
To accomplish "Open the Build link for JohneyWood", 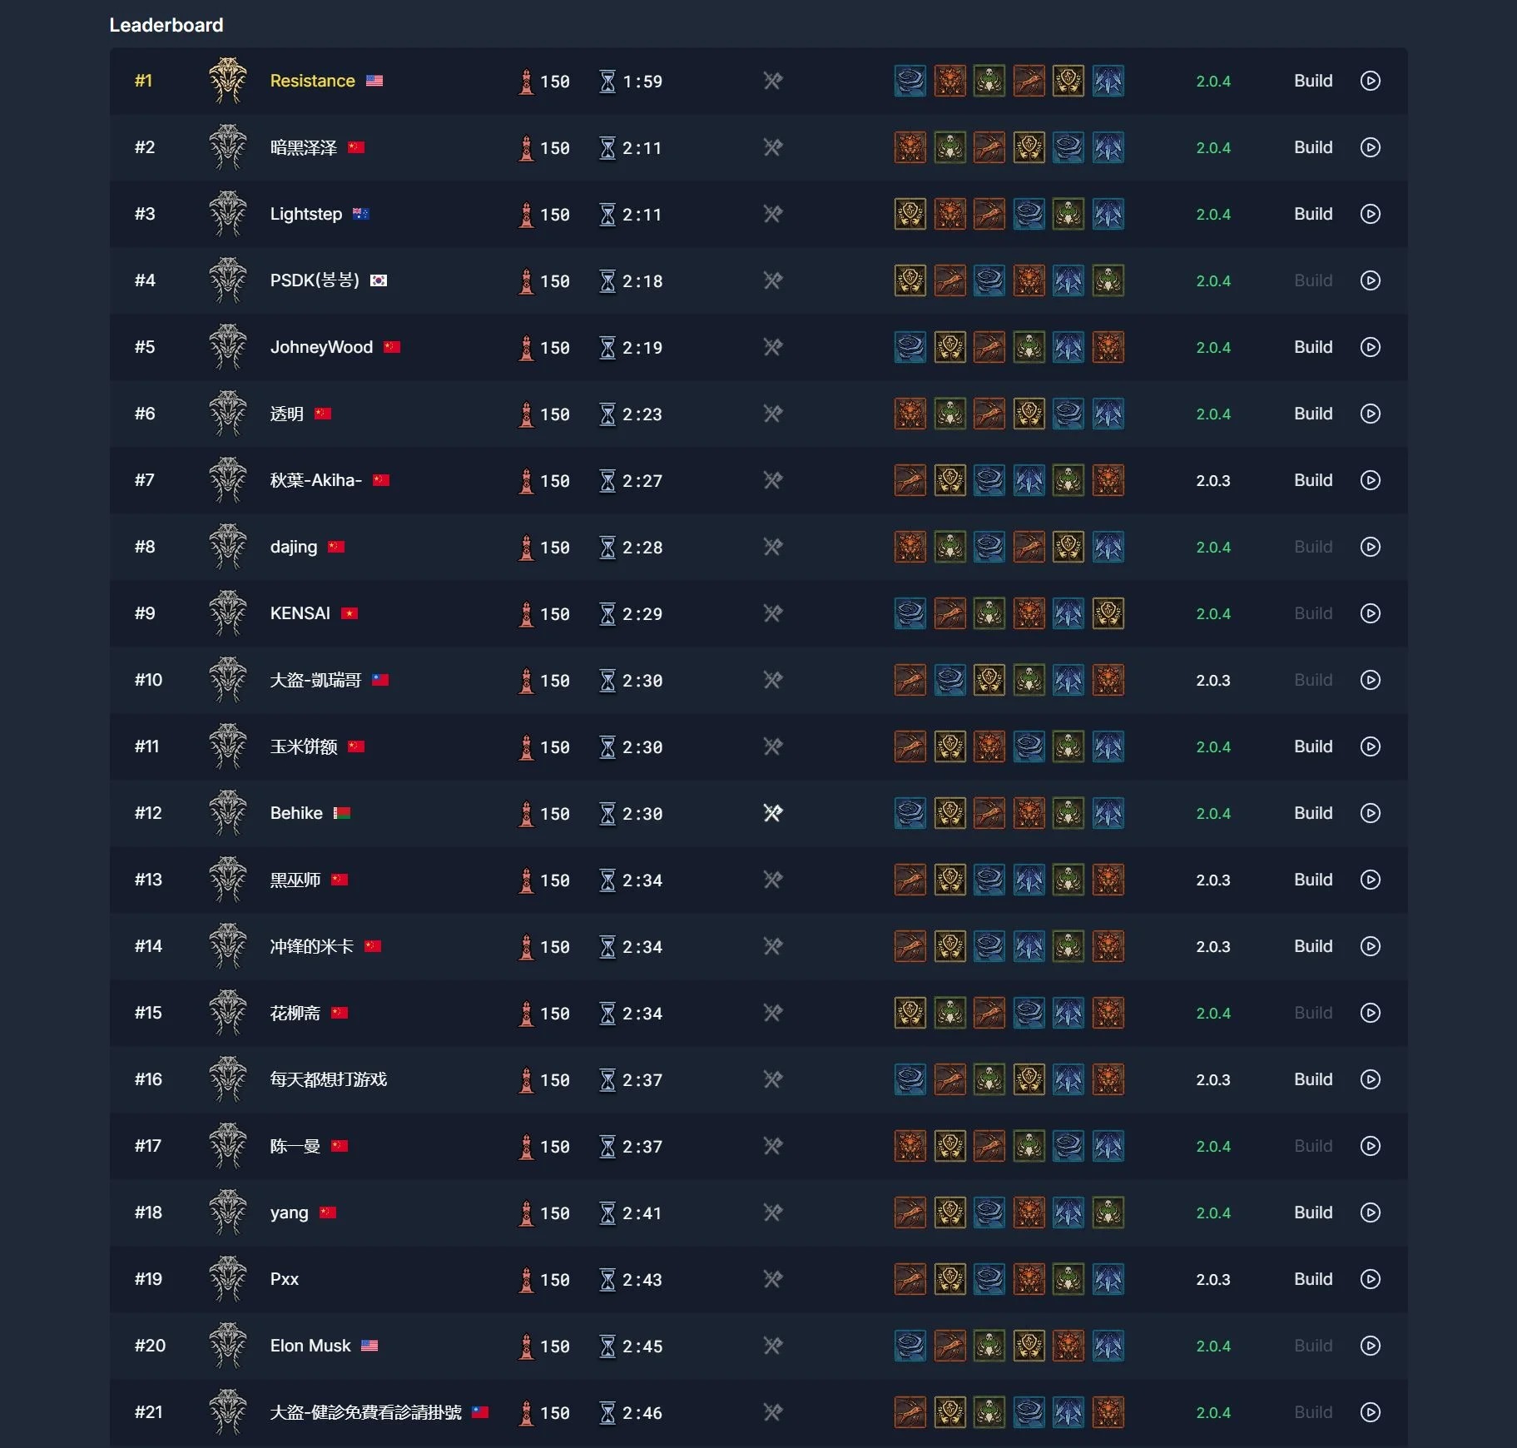I will pyautogui.click(x=1312, y=347).
